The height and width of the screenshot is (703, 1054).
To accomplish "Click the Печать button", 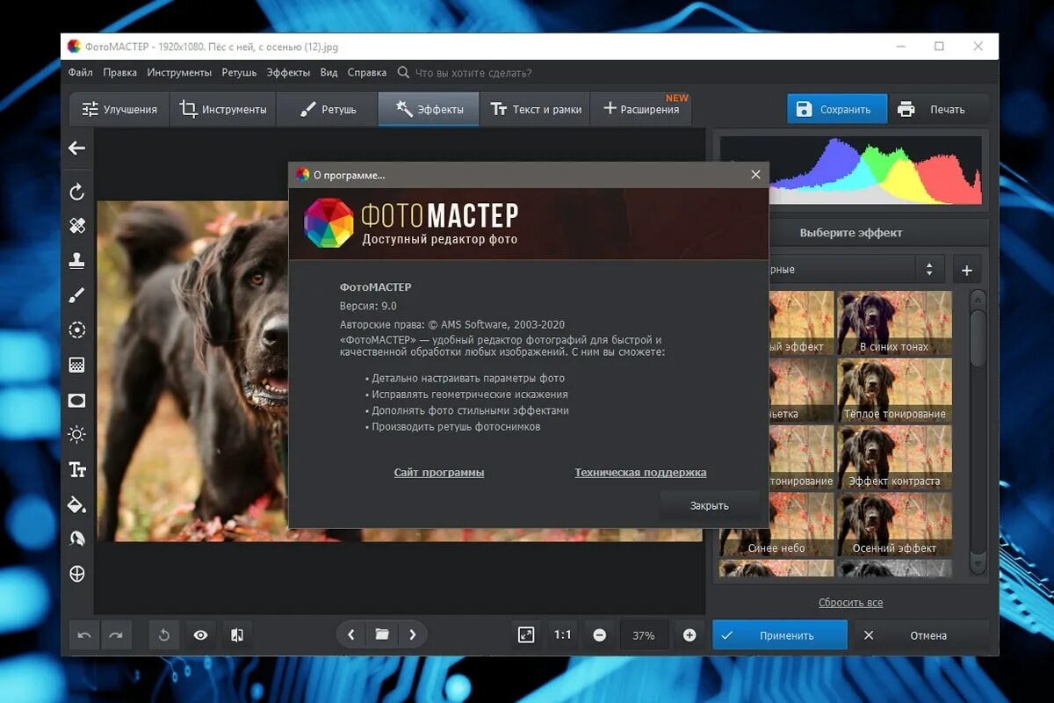I will click(x=938, y=109).
